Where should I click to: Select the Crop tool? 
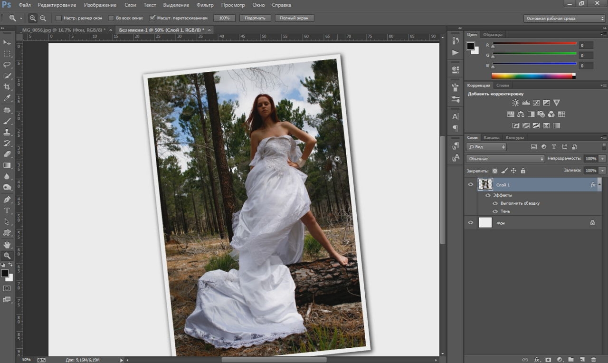click(7, 87)
